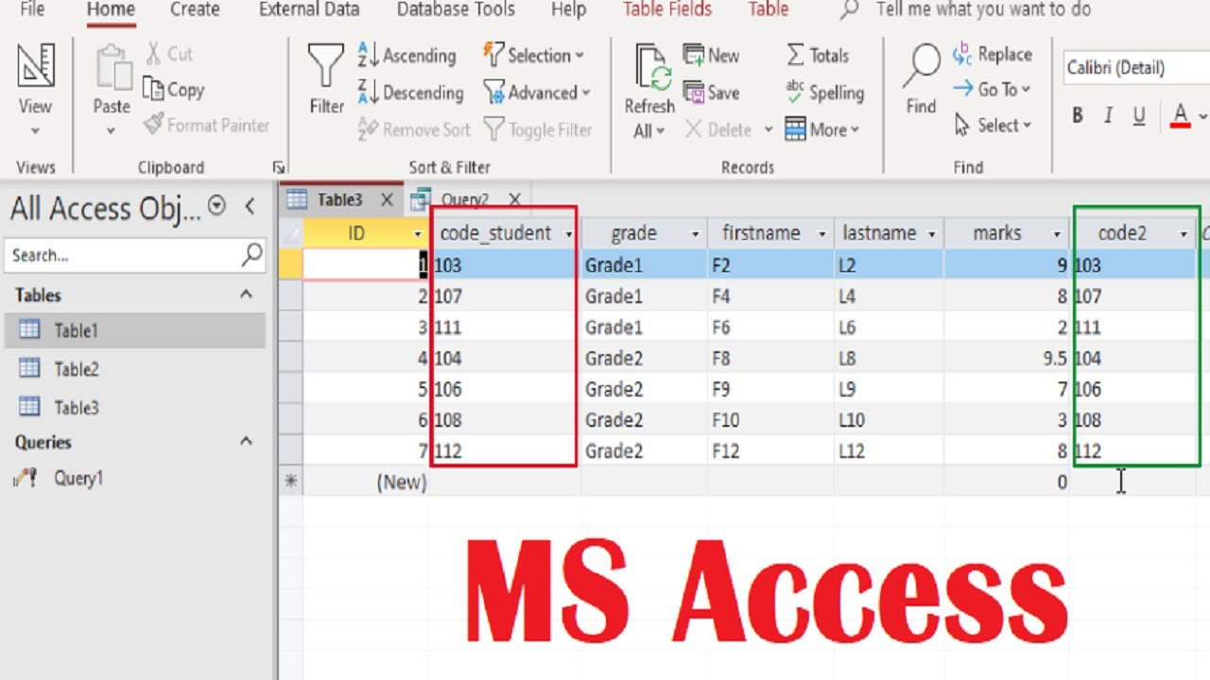This screenshot has width=1210, height=680.
Task: Open the Delete dropdown arrow
Action: coord(769,129)
